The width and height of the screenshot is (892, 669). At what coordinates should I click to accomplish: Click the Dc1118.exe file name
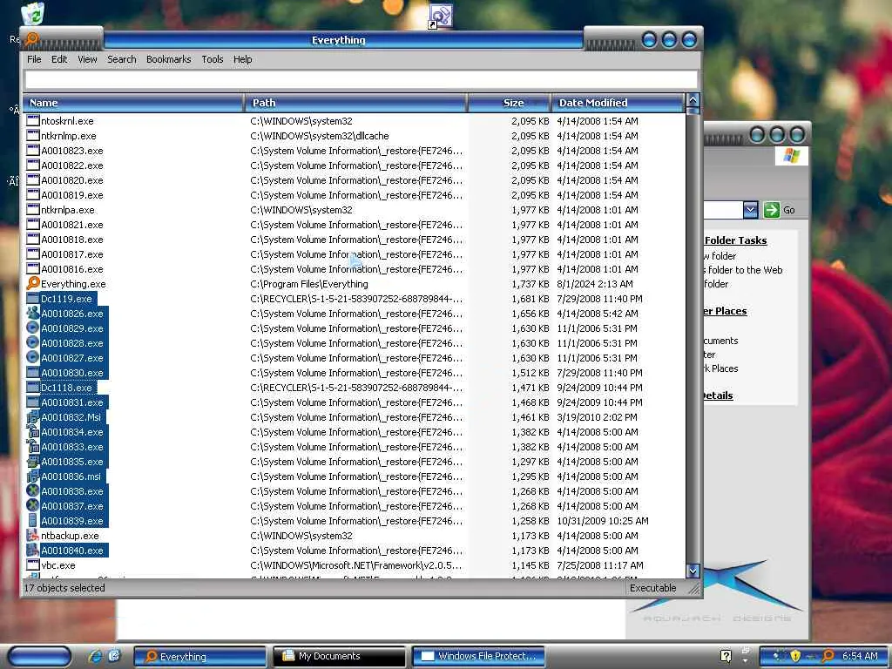click(x=66, y=388)
